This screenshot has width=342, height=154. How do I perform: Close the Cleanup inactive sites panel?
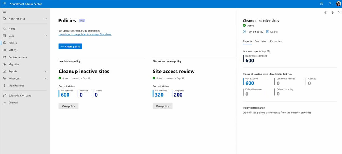(x=339, y=13)
